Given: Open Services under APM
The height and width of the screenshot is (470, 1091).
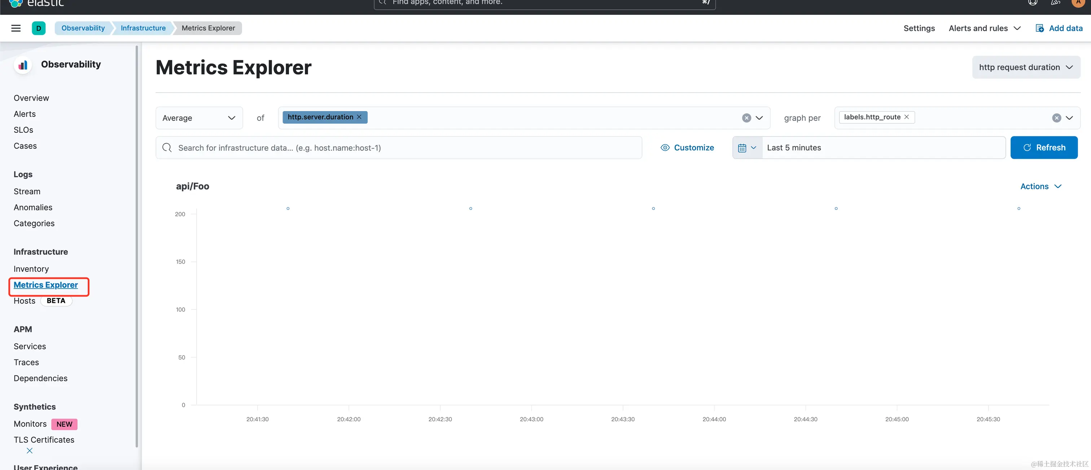Looking at the screenshot, I should pos(30,346).
